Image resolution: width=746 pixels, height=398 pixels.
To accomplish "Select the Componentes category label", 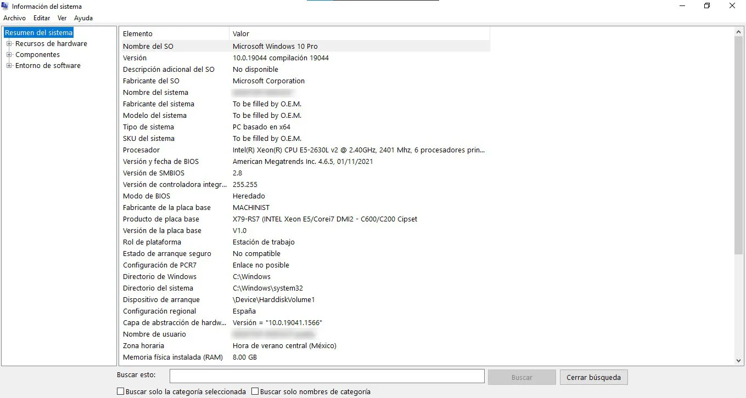I will pos(37,55).
